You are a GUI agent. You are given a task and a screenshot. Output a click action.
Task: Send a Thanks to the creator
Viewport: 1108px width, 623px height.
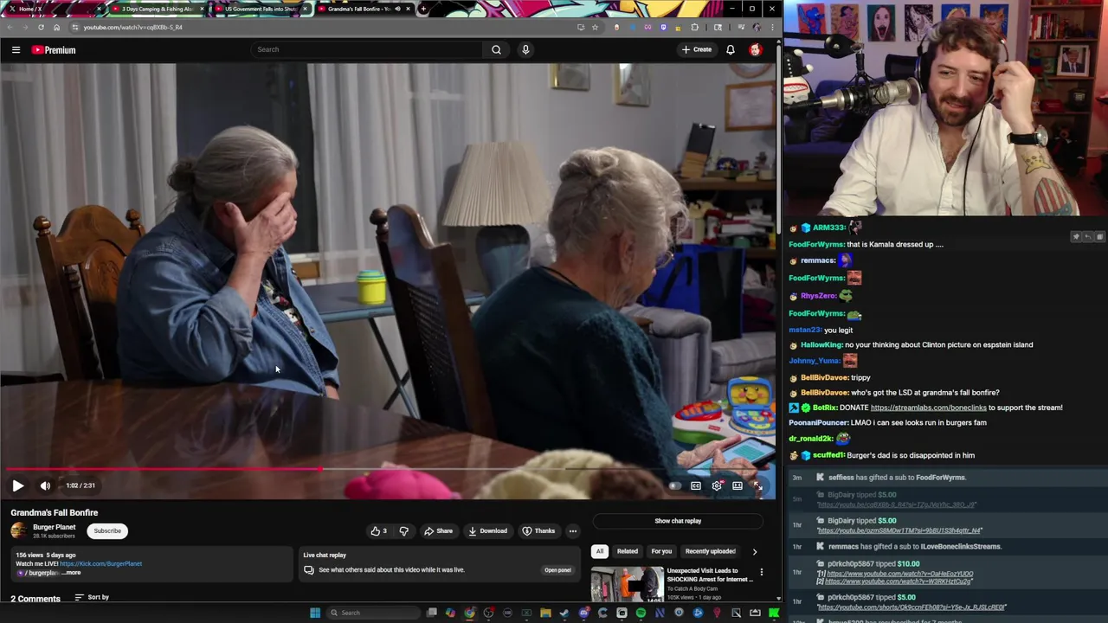pyautogui.click(x=538, y=531)
